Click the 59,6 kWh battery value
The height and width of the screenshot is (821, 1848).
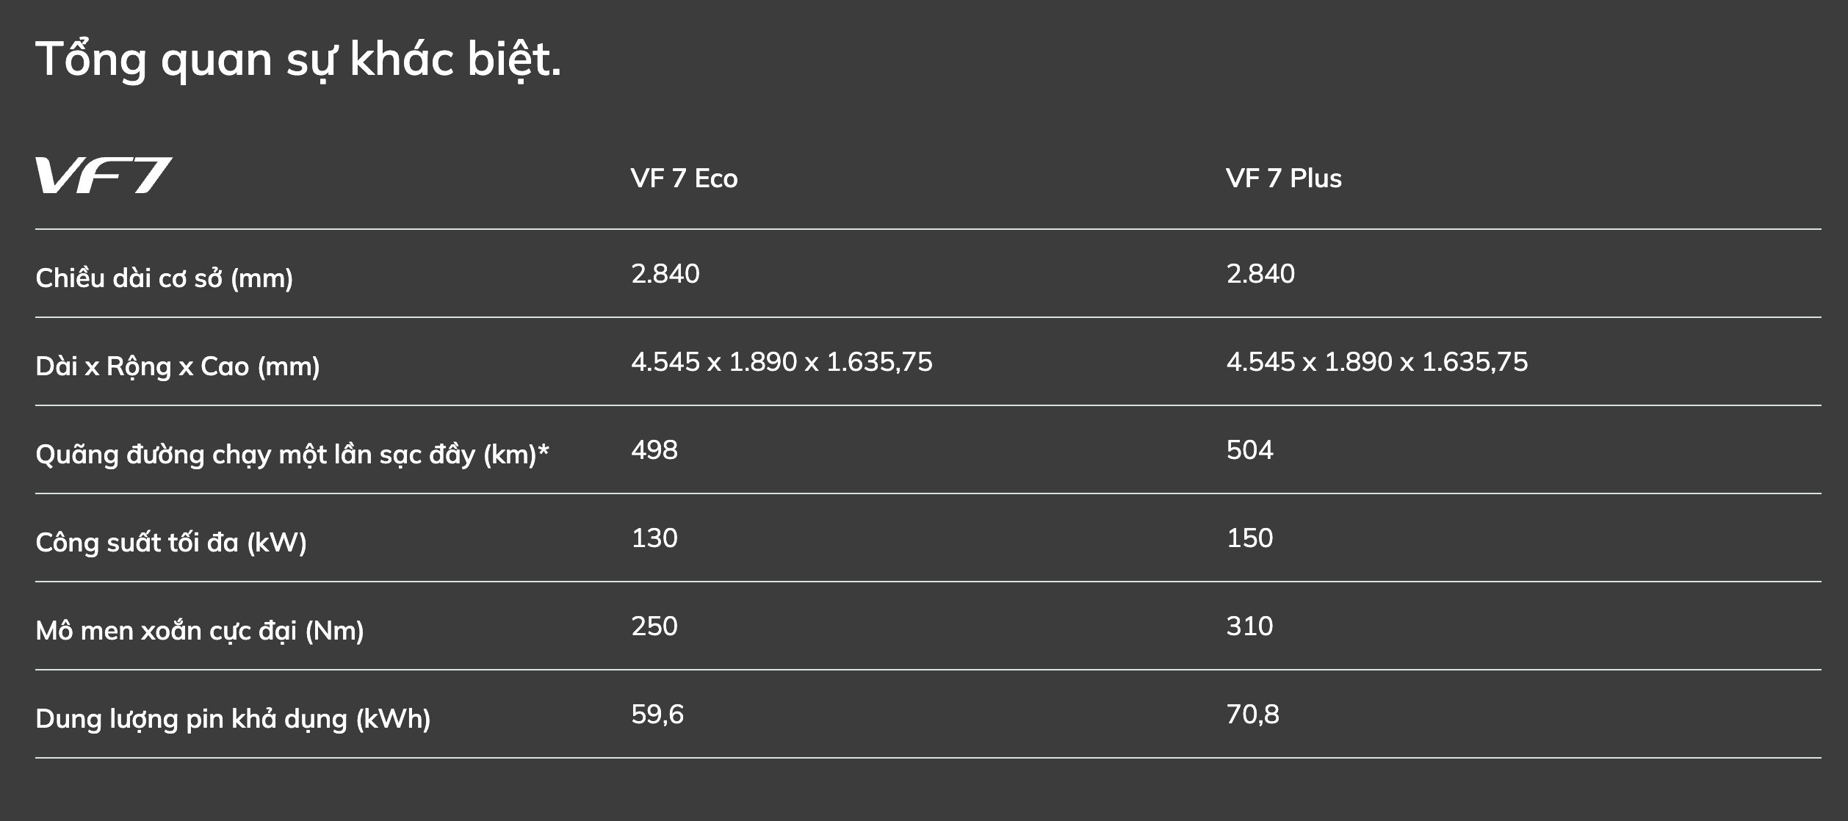[x=657, y=715]
